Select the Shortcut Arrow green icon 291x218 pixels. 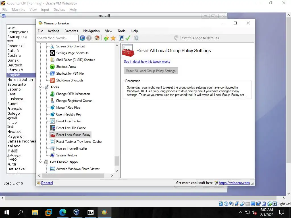52,67
